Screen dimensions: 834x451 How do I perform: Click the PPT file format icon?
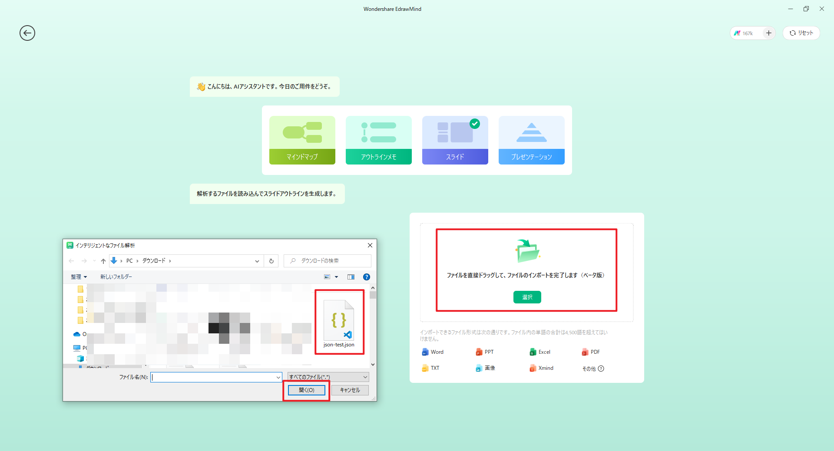479,352
